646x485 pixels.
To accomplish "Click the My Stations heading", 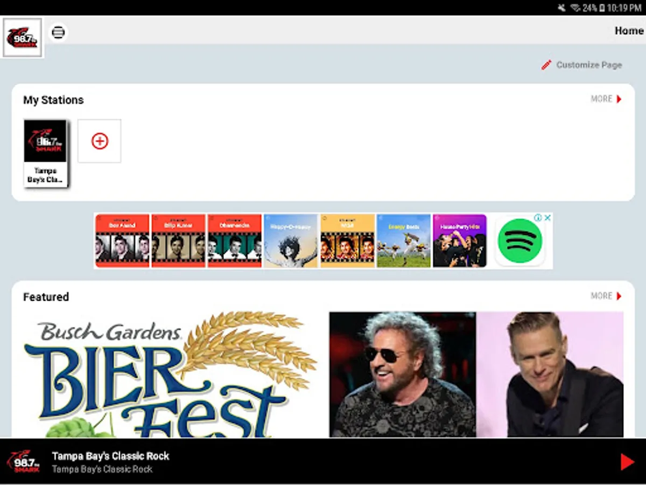I will 53,100.
